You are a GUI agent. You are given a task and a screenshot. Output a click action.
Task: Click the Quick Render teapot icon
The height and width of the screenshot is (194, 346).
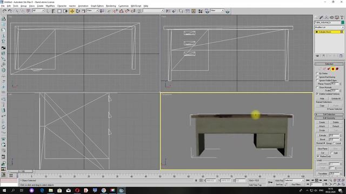pyautogui.click(x=228, y=11)
